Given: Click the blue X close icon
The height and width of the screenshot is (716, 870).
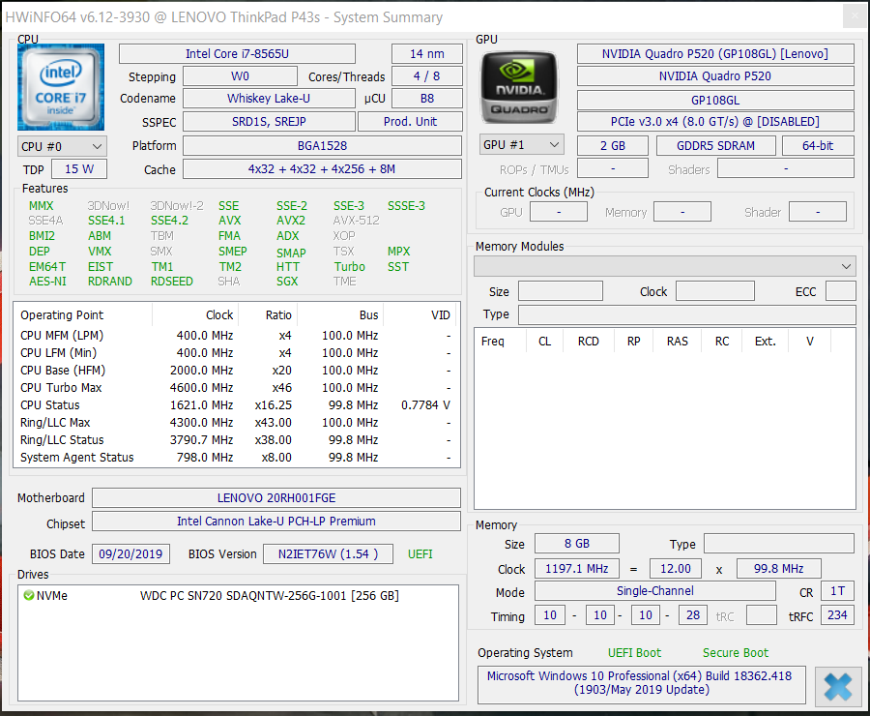Looking at the screenshot, I should [x=837, y=686].
